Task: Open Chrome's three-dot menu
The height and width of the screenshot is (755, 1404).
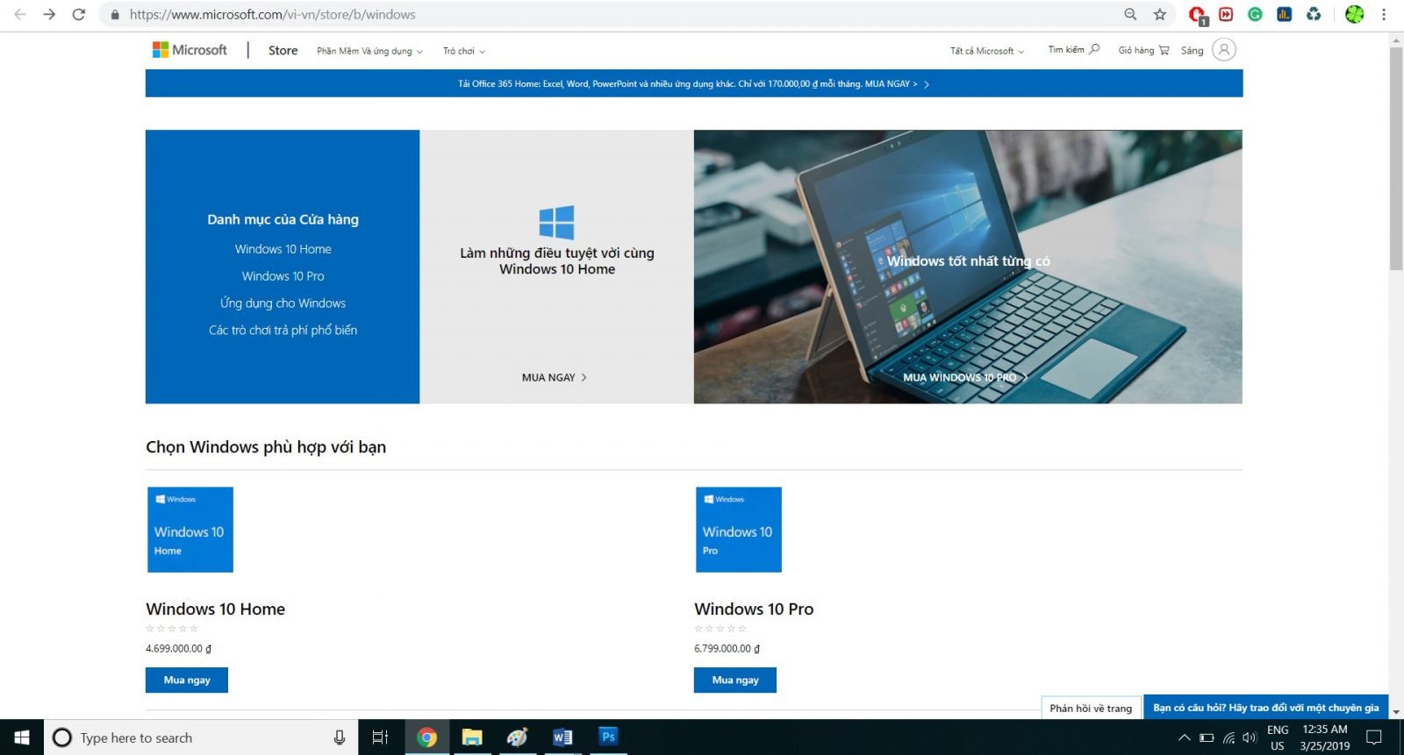Action: 1384,14
